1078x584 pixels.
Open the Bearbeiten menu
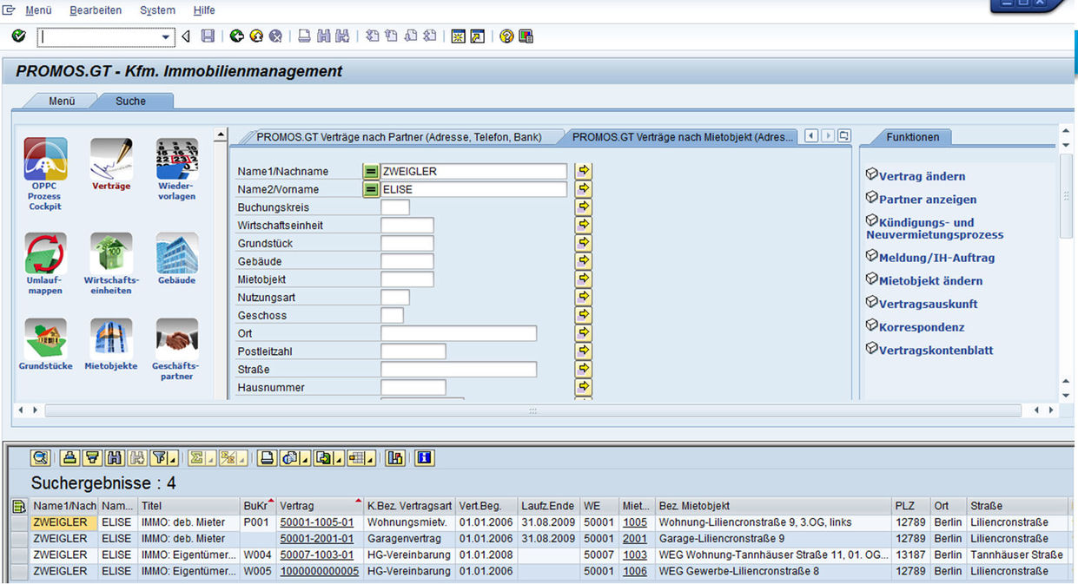coord(96,10)
